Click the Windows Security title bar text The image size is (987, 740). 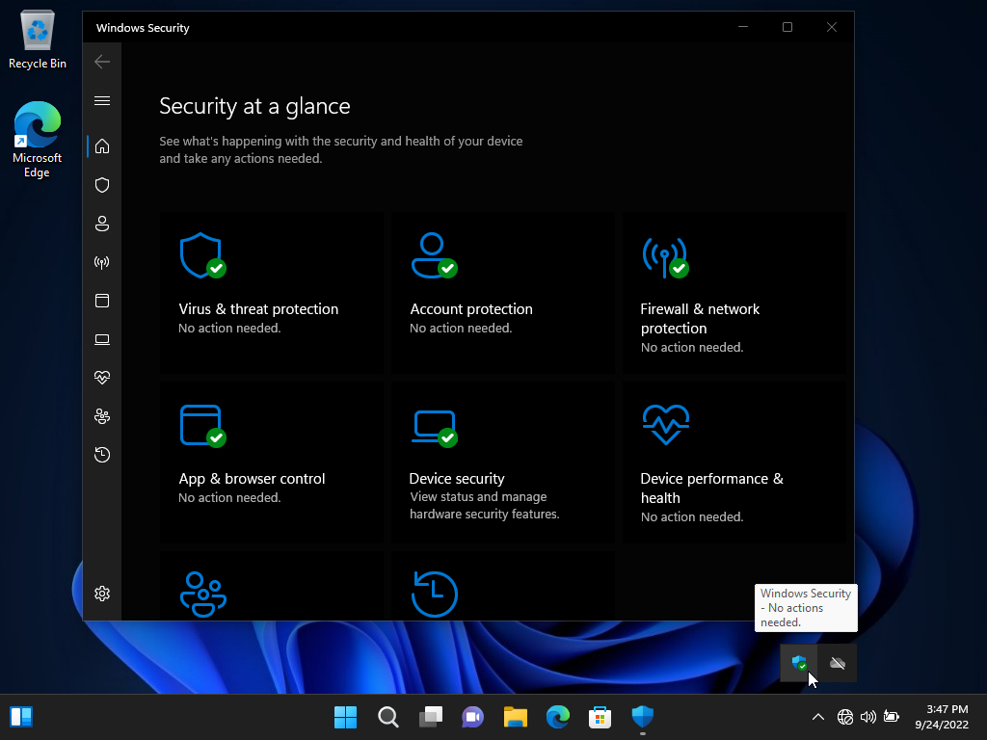click(x=143, y=28)
